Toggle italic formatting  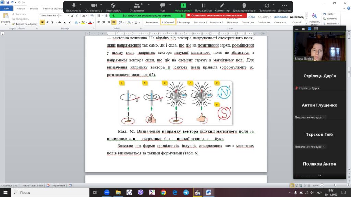(x=47, y=22)
